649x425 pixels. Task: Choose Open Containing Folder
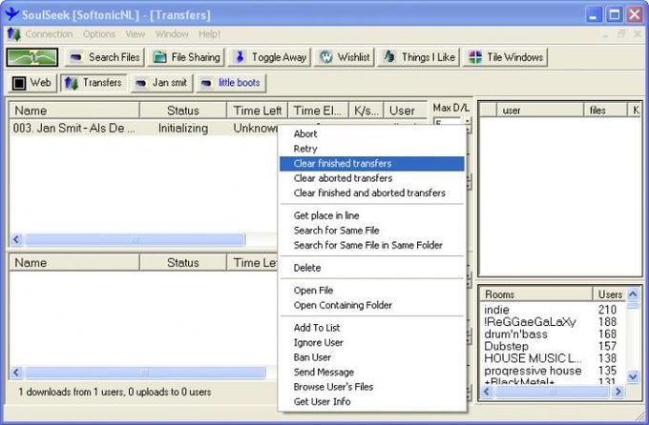(x=371, y=305)
